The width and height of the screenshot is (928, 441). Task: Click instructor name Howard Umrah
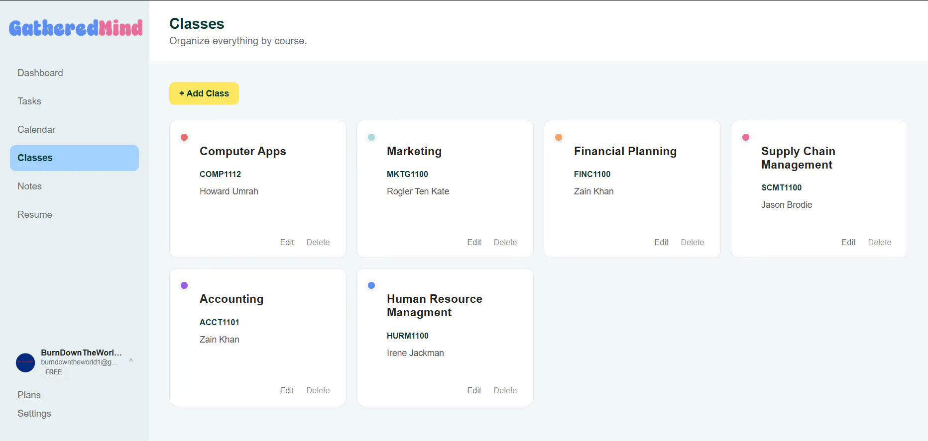229,191
